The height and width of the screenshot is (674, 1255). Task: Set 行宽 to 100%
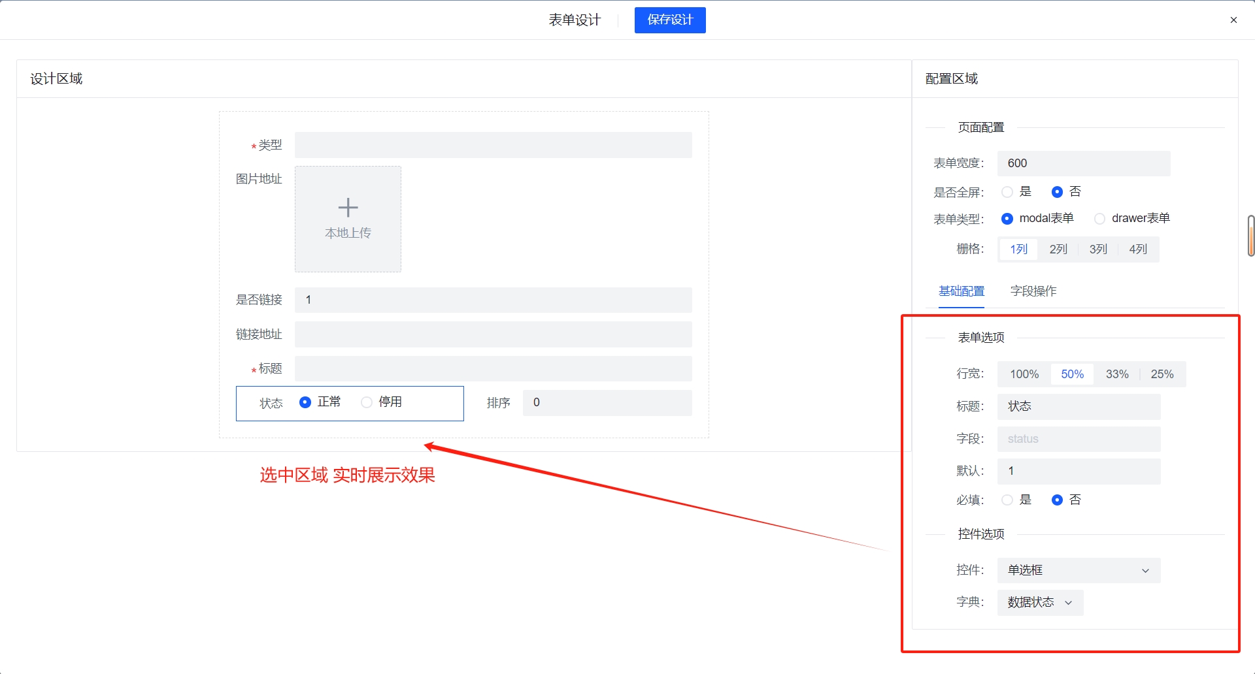1023,374
